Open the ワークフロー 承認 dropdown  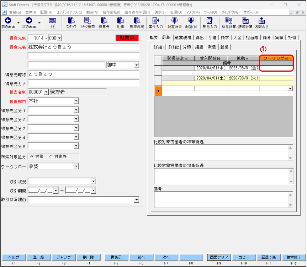click(76, 166)
